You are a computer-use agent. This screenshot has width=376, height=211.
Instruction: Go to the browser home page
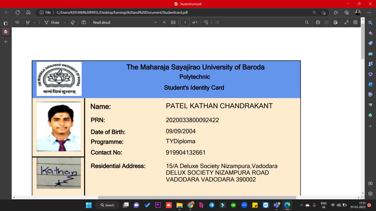28,12
